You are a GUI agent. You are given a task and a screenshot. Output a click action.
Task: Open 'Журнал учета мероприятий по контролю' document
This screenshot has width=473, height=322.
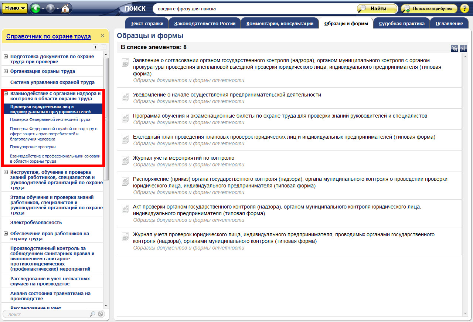[x=183, y=158]
